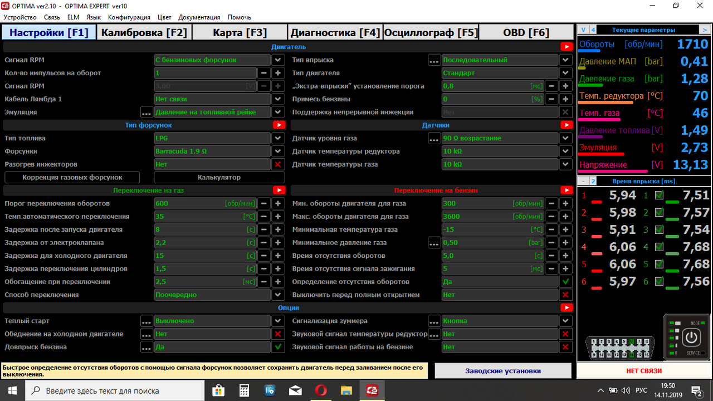The width and height of the screenshot is (713, 401).
Task: Click Калькулятор button
Action: (219, 178)
